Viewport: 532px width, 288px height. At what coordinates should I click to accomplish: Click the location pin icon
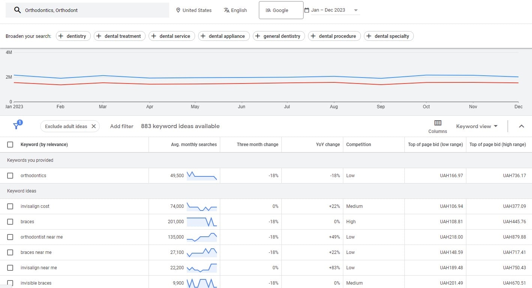pos(178,10)
